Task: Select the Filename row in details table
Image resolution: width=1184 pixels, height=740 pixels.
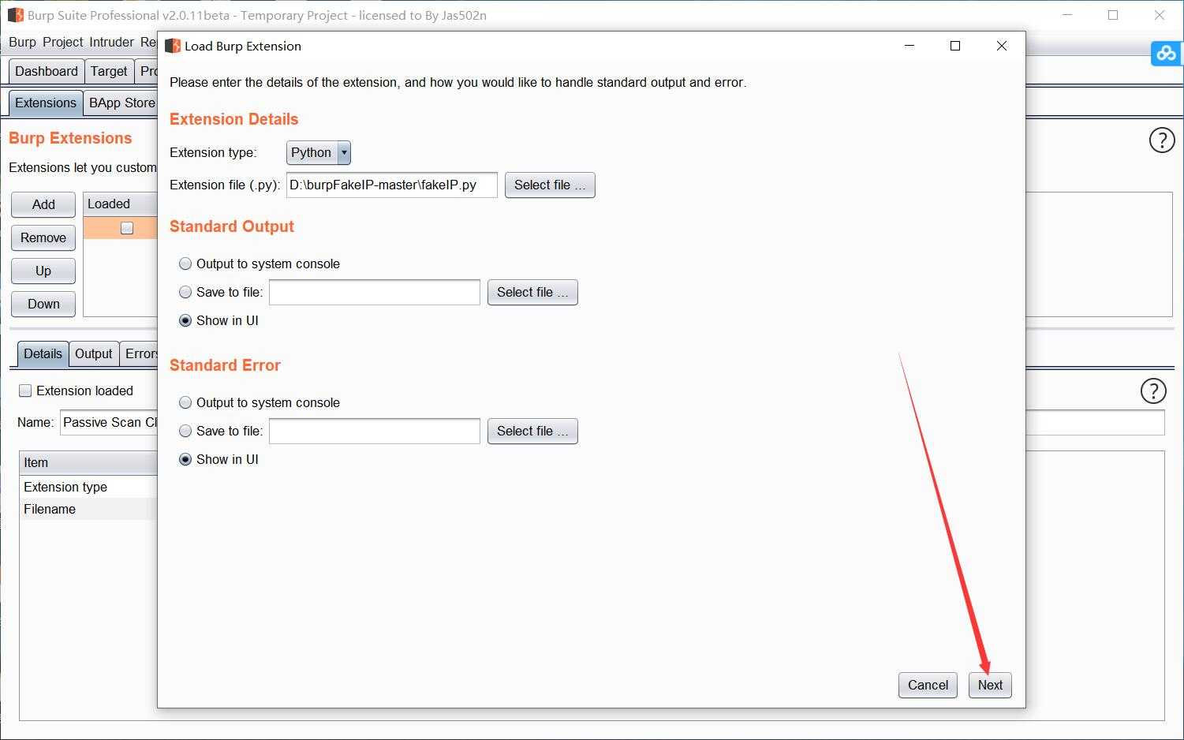Action: [88, 509]
